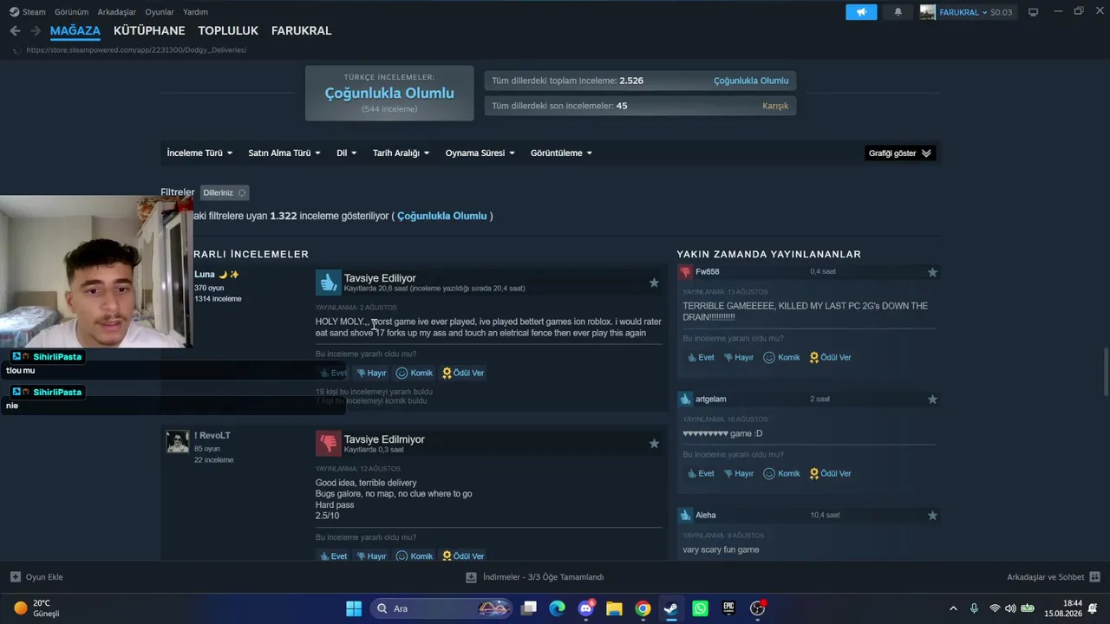Expand the Satın Alma Türü dropdown

tap(284, 153)
